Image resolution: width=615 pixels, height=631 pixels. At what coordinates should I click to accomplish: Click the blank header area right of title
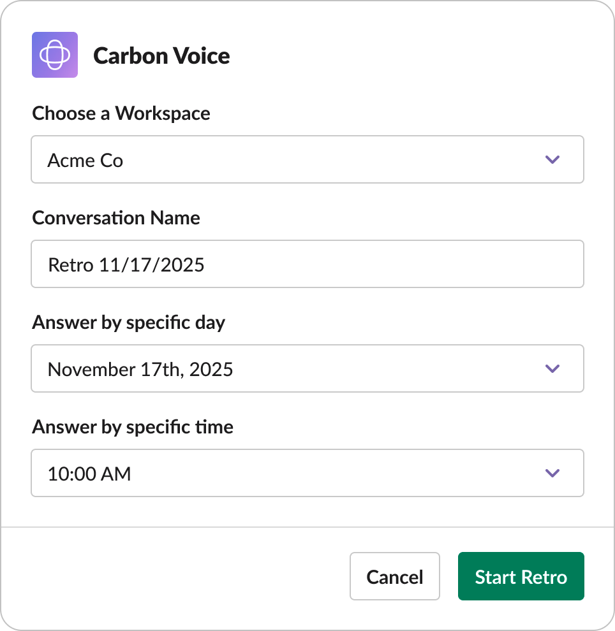pos(415,56)
